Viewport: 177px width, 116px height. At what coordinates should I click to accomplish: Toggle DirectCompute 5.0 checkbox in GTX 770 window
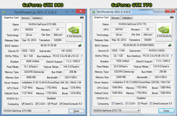point(151,104)
